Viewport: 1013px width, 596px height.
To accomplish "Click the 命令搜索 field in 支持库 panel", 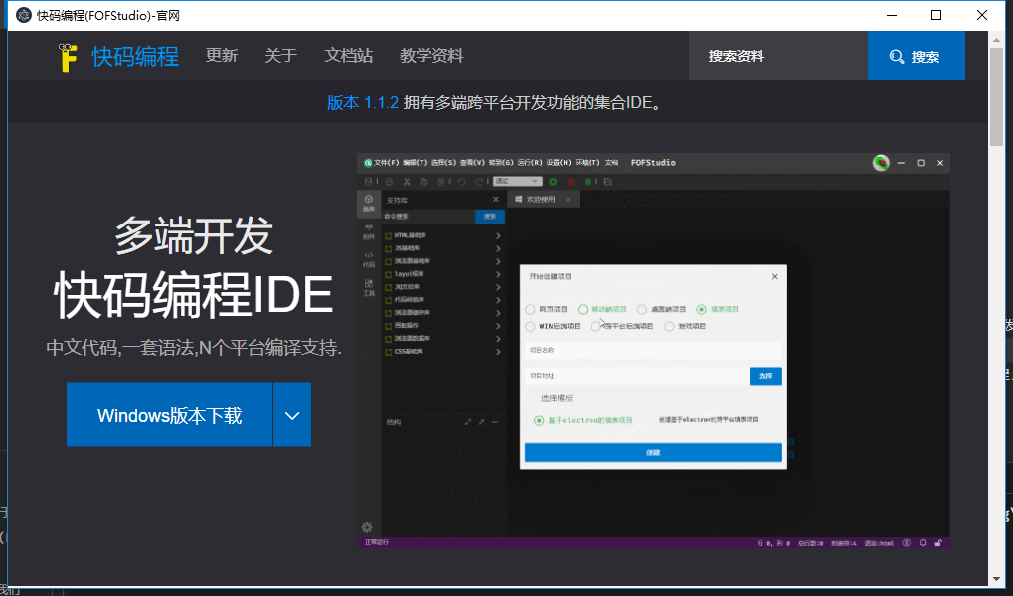I will 428,217.
